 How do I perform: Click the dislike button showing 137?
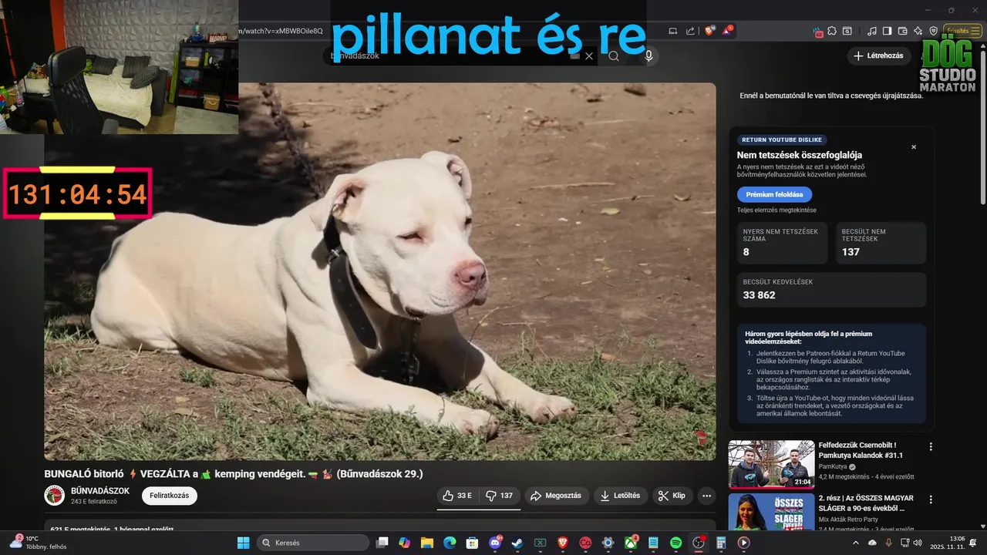pos(499,496)
